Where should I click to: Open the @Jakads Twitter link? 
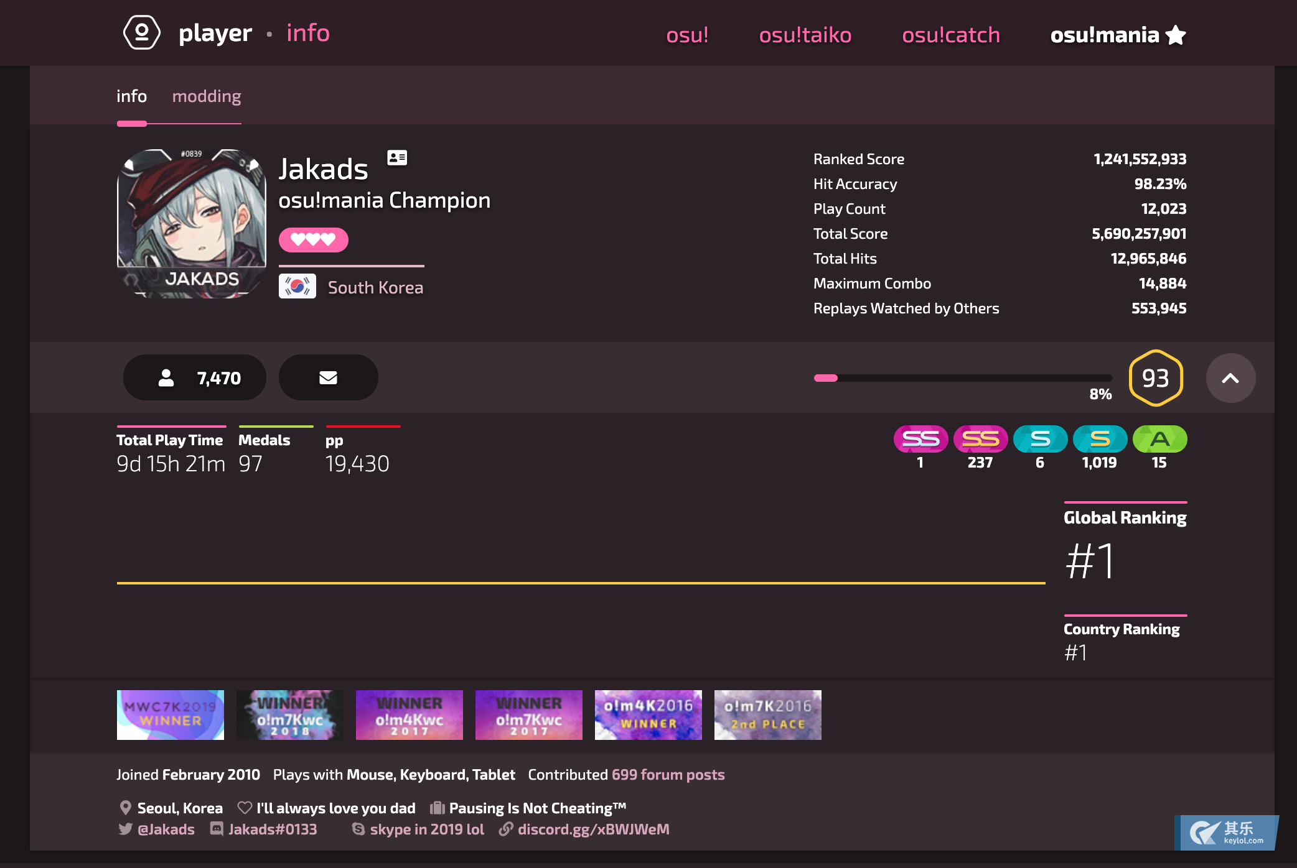166,829
